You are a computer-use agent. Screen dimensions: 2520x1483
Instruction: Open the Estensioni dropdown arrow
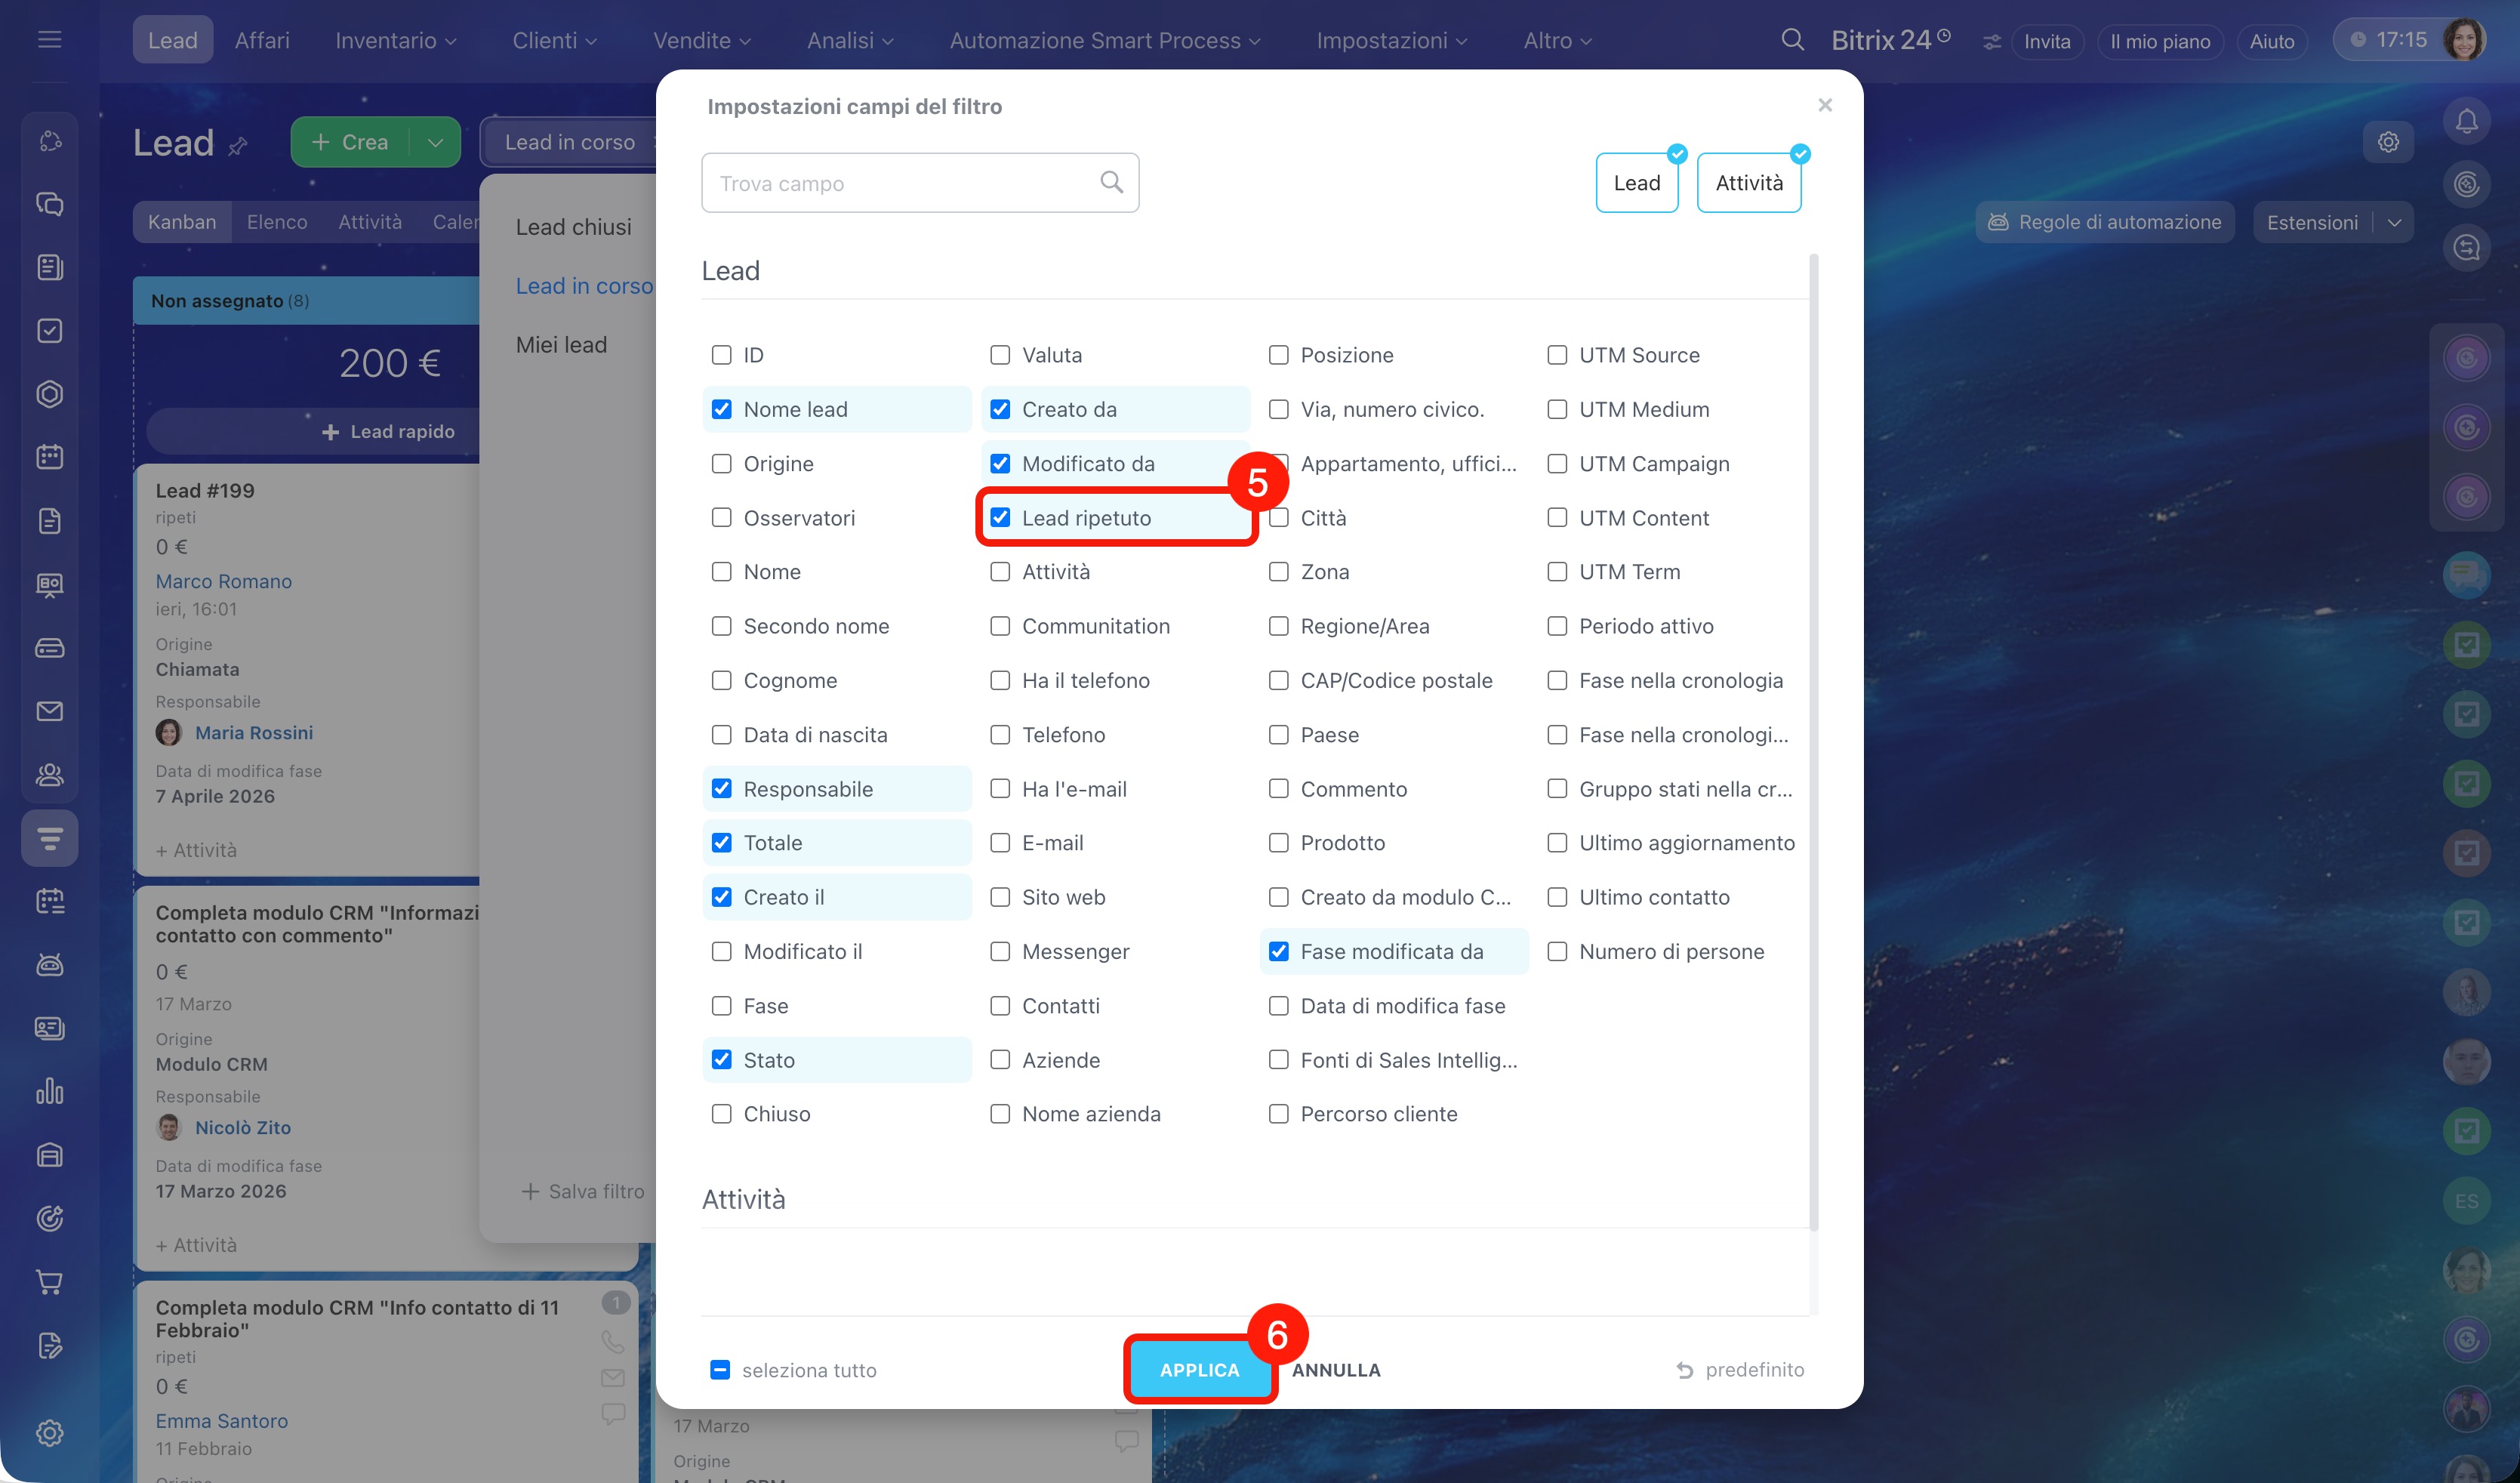pos(2394,222)
